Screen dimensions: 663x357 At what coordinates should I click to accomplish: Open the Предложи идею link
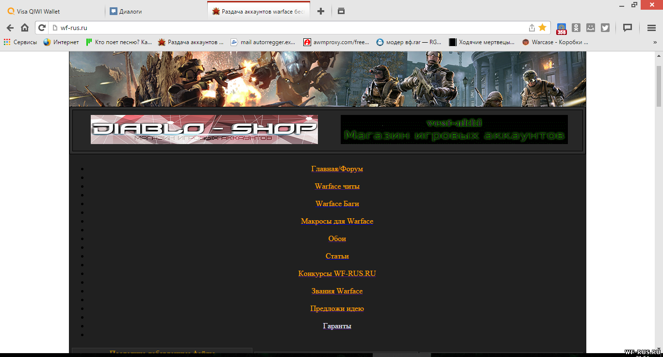tap(337, 308)
